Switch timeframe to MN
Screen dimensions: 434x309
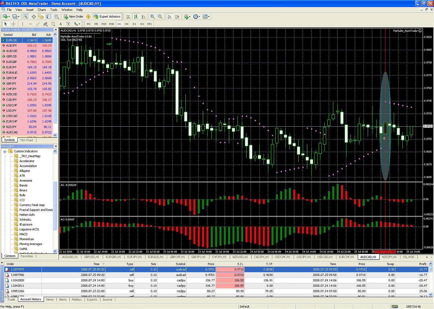tap(149, 24)
